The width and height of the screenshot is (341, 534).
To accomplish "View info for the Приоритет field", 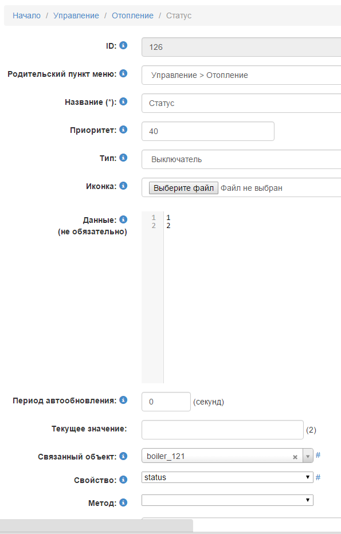I will [124, 131].
